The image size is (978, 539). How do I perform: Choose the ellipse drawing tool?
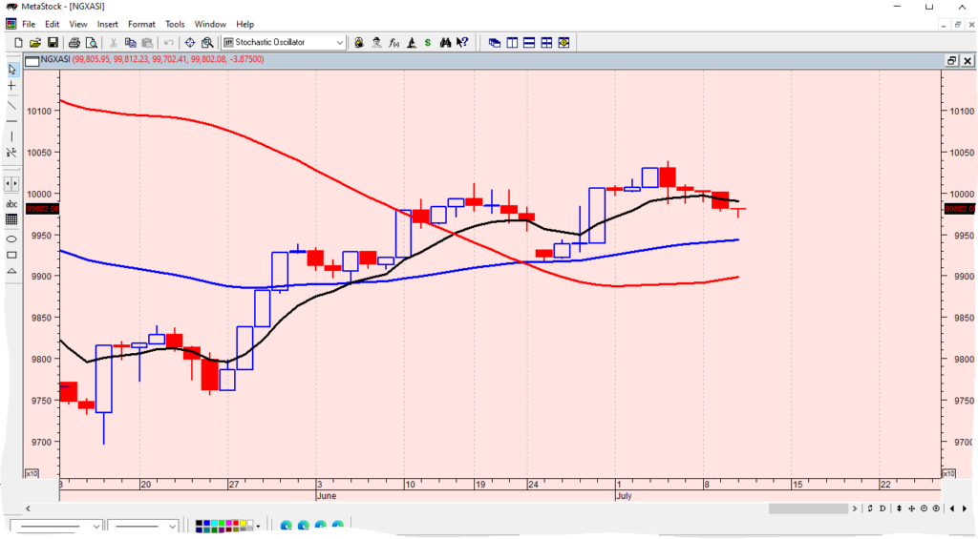(11, 238)
